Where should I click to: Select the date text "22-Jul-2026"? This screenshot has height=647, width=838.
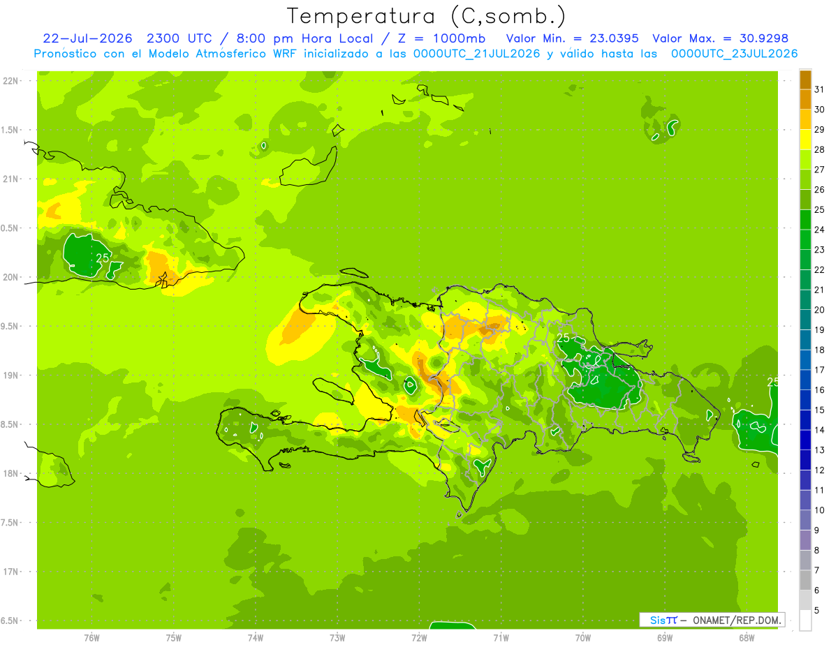coord(88,38)
